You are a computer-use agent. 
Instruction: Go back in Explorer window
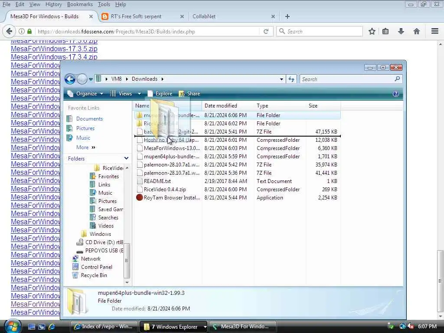pos(70,79)
